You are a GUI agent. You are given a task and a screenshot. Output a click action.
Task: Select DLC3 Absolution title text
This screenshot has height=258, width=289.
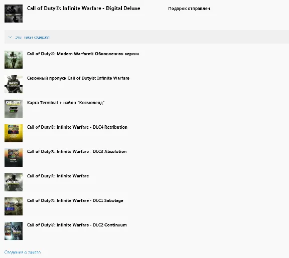[x=77, y=151]
